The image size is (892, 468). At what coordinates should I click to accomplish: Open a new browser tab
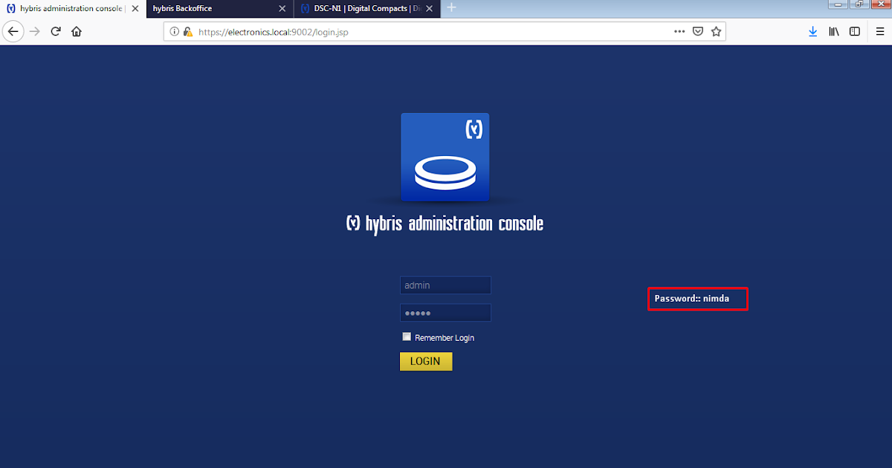click(x=451, y=8)
